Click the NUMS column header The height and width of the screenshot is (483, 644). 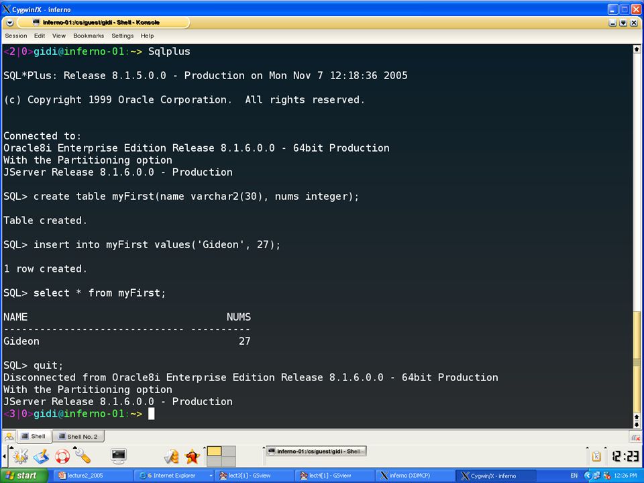tap(239, 317)
